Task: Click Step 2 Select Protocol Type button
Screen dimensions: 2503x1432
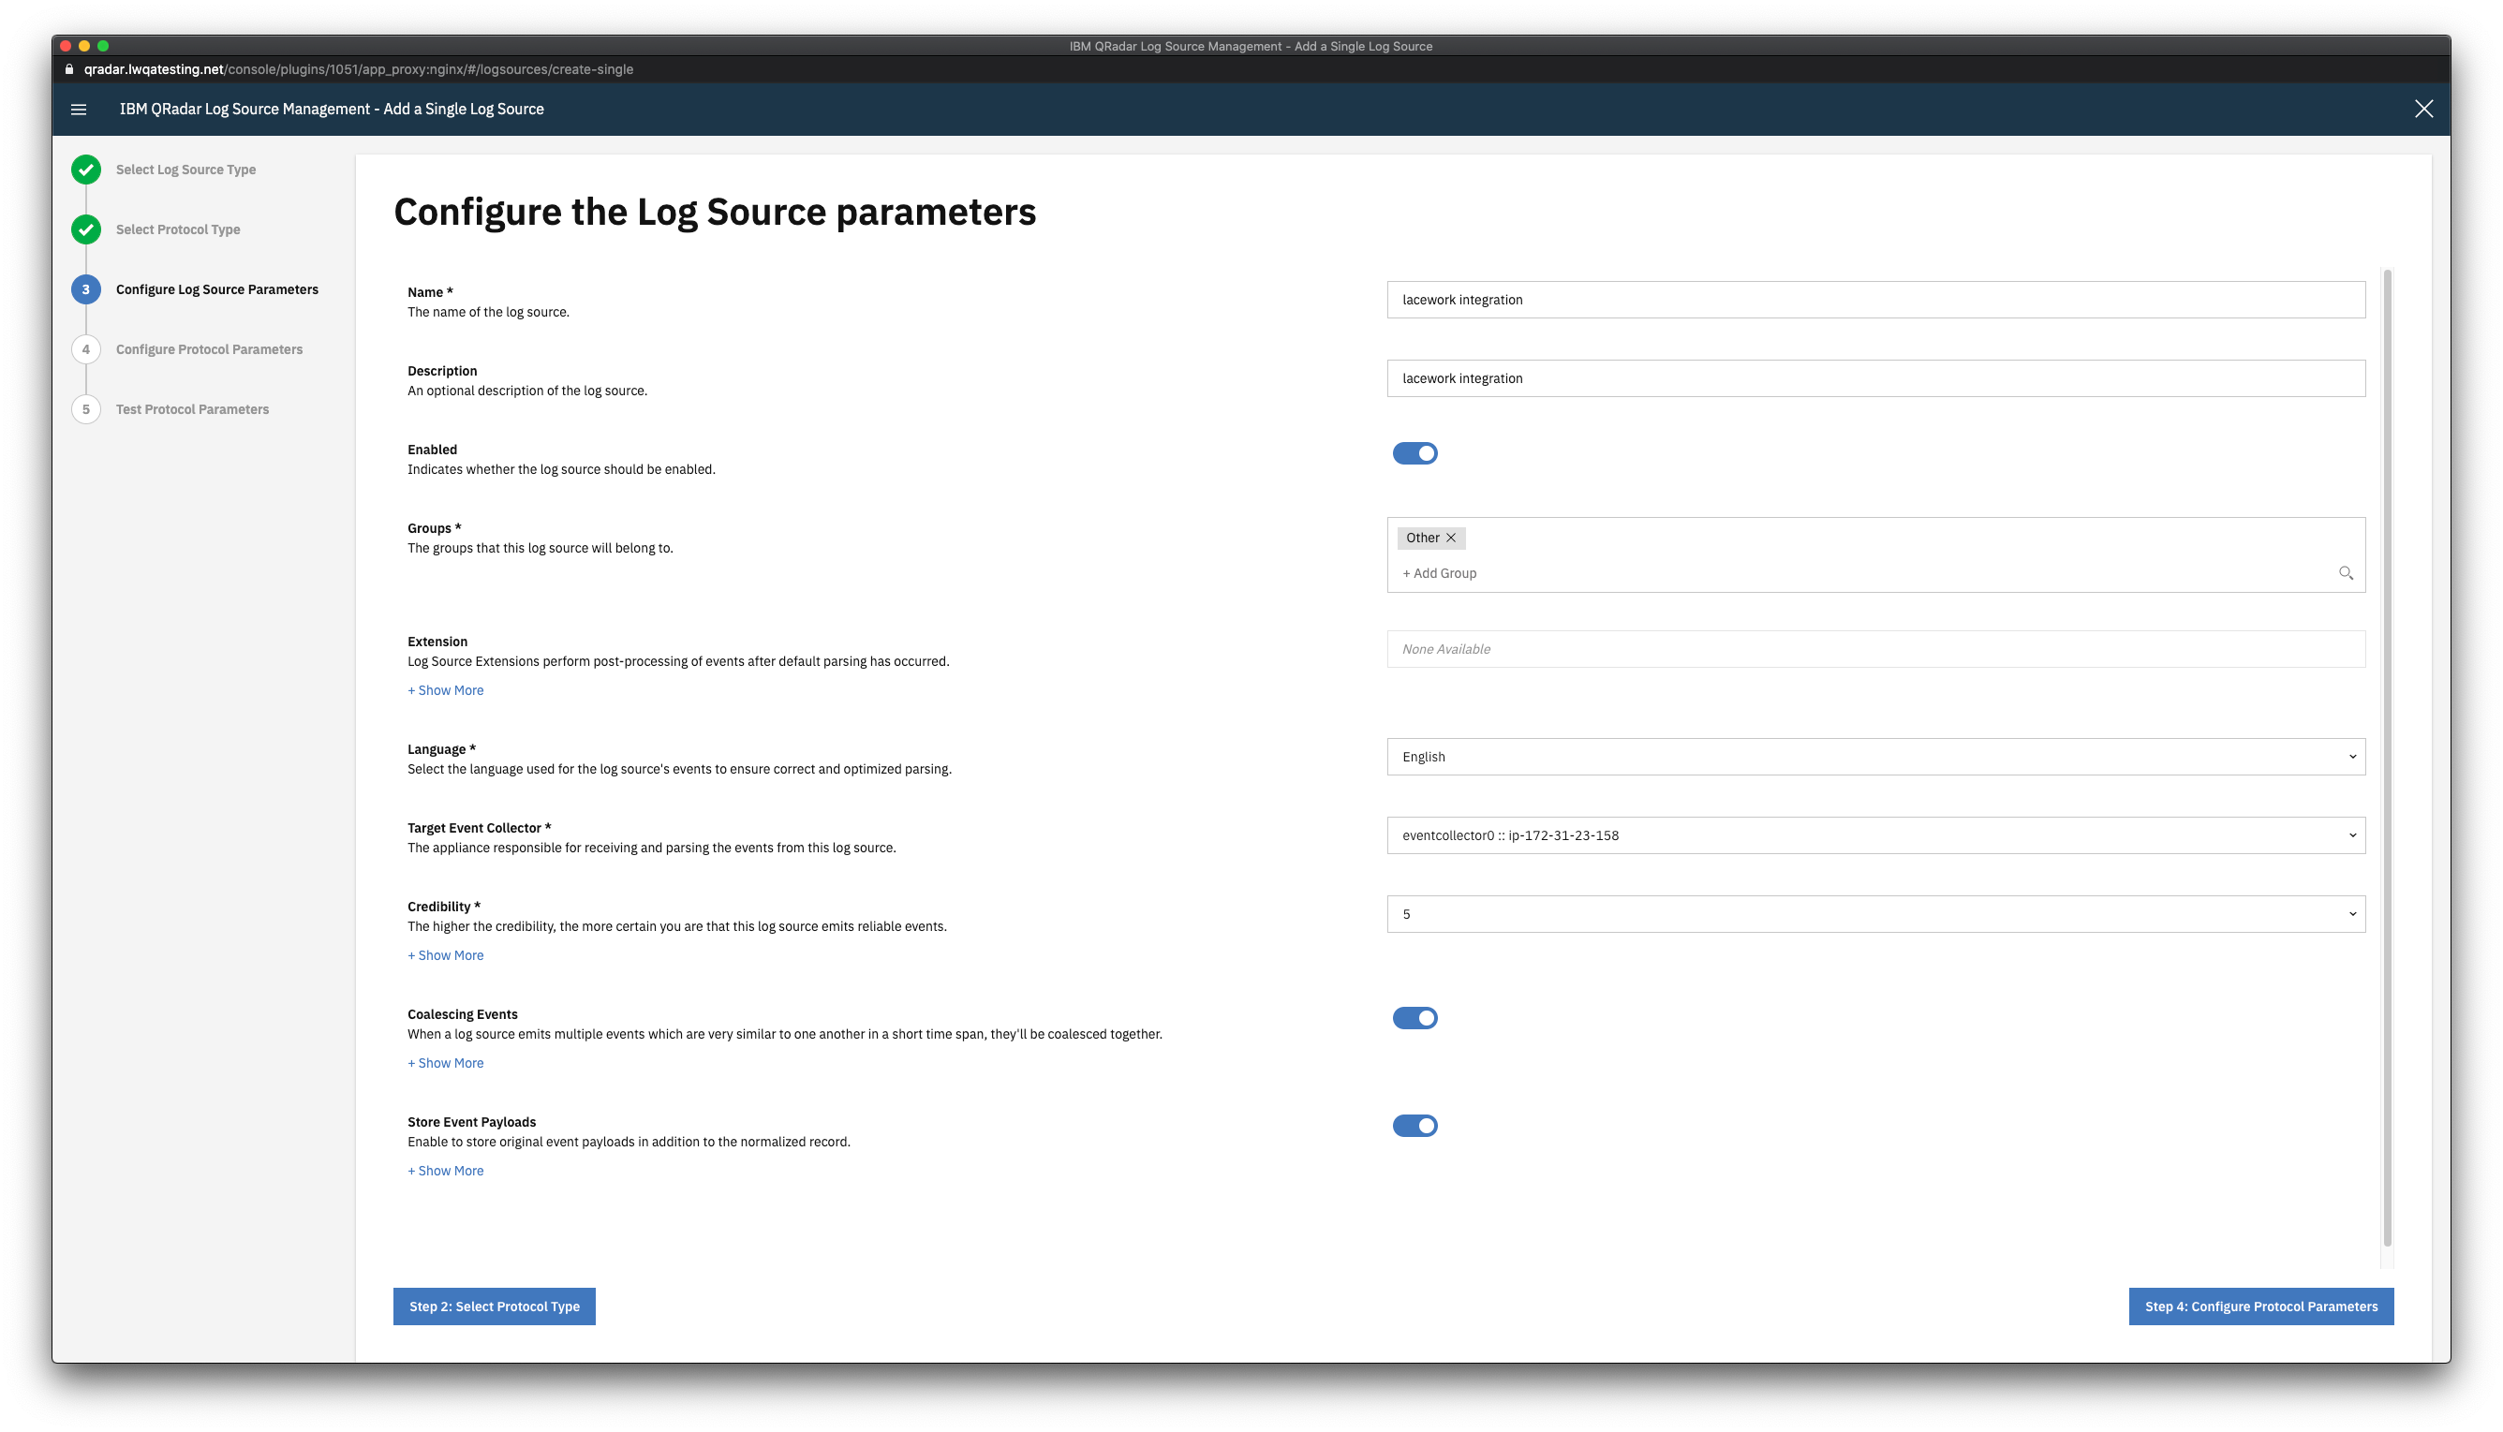Action: [494, 1305]
